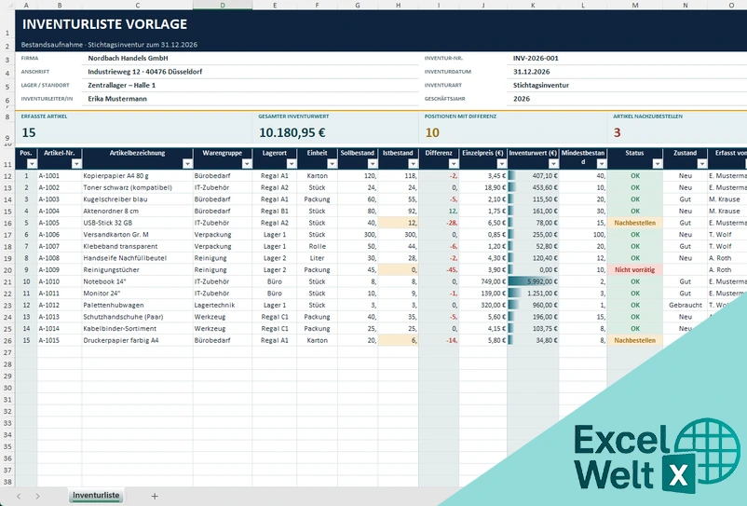Select the Druckerpapier farbig A4 cell
747x506 pixels.
pos(137,340)
